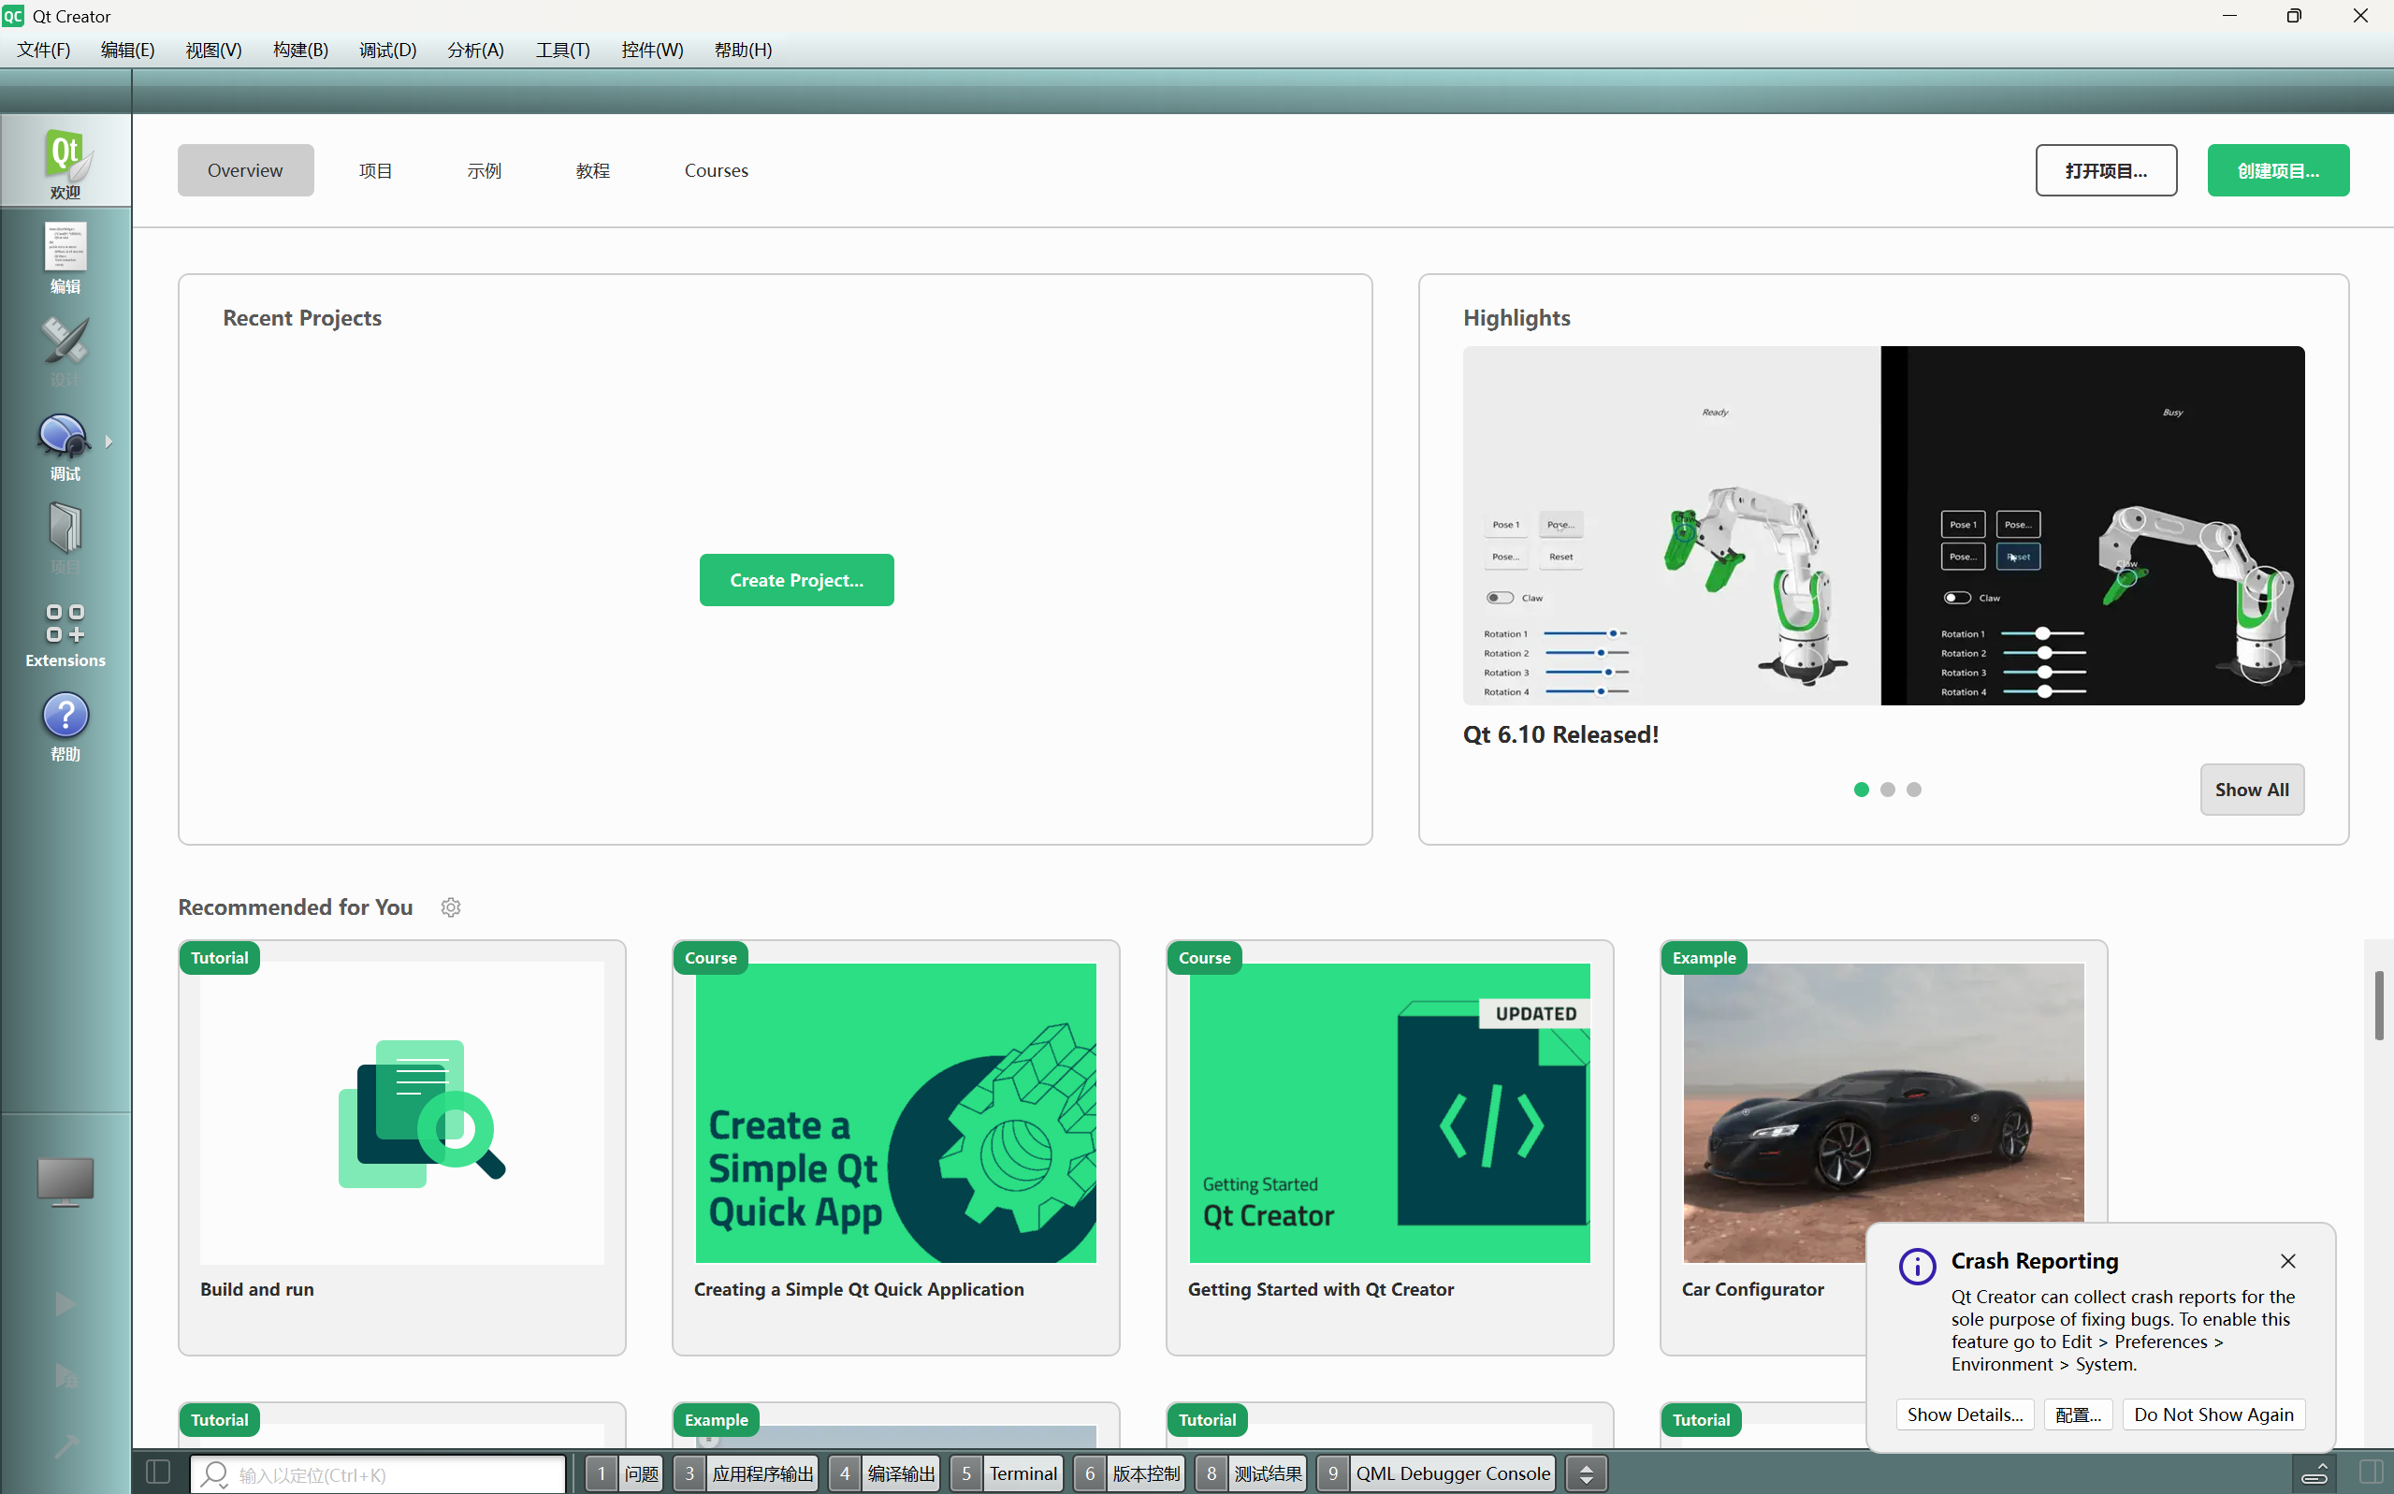Toggle the left sidebar visibility

click(x=158, y=1472)
